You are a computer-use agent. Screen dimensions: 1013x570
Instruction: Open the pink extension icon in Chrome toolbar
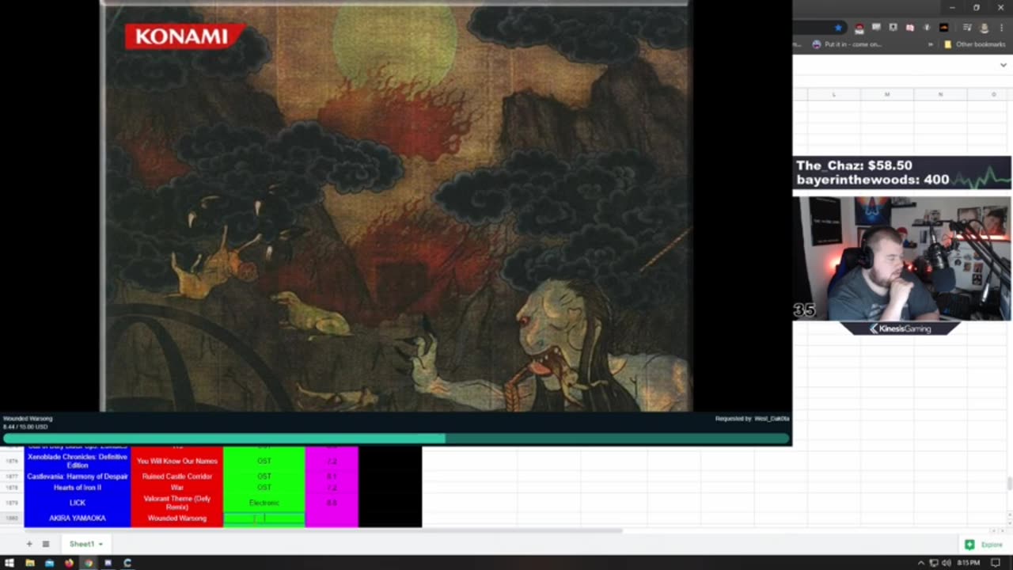909,28
